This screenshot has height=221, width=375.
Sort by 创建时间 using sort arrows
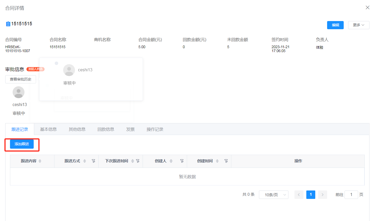pyautogui.click(x=217, y=161)
